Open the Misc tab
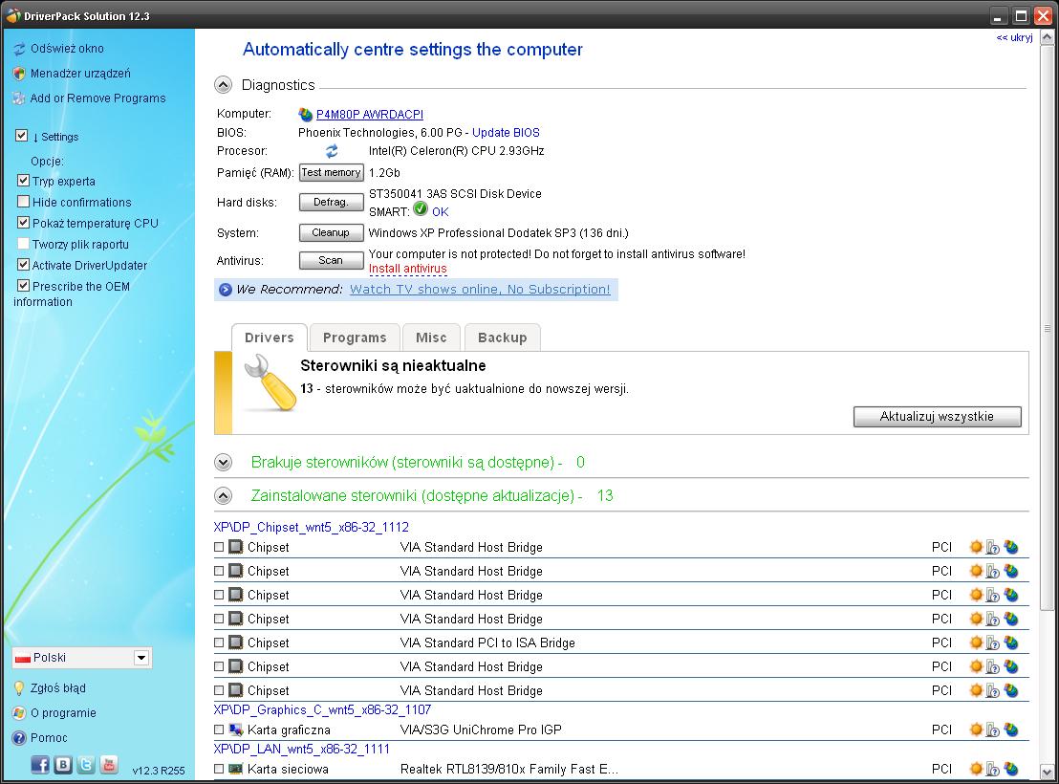 coord(432,338)
